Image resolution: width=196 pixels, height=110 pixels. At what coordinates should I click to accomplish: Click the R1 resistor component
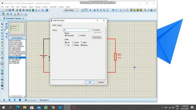[x=115, y=57]
